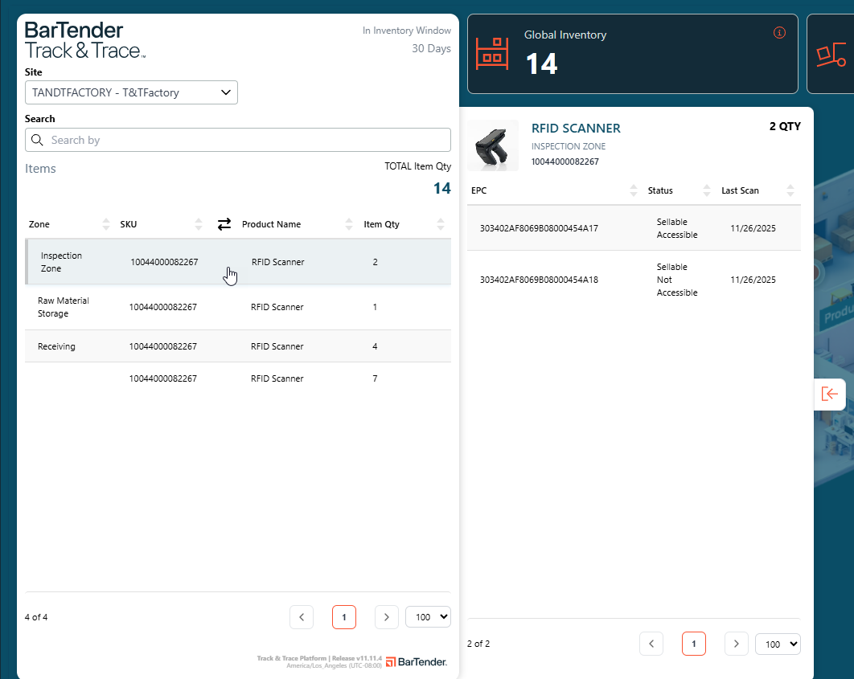Click the RFID SCANNER detail title
Image resolution: width=854 pixels, height=679 pixels.
[576, 129]
